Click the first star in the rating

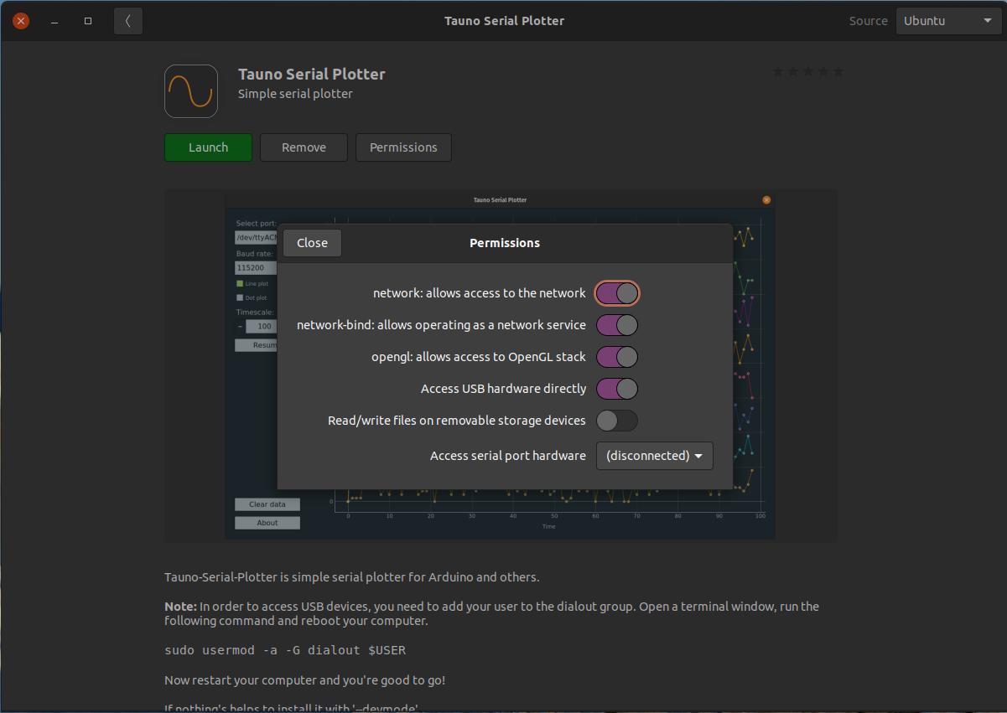pyautogui.click(x=778, y=72)
